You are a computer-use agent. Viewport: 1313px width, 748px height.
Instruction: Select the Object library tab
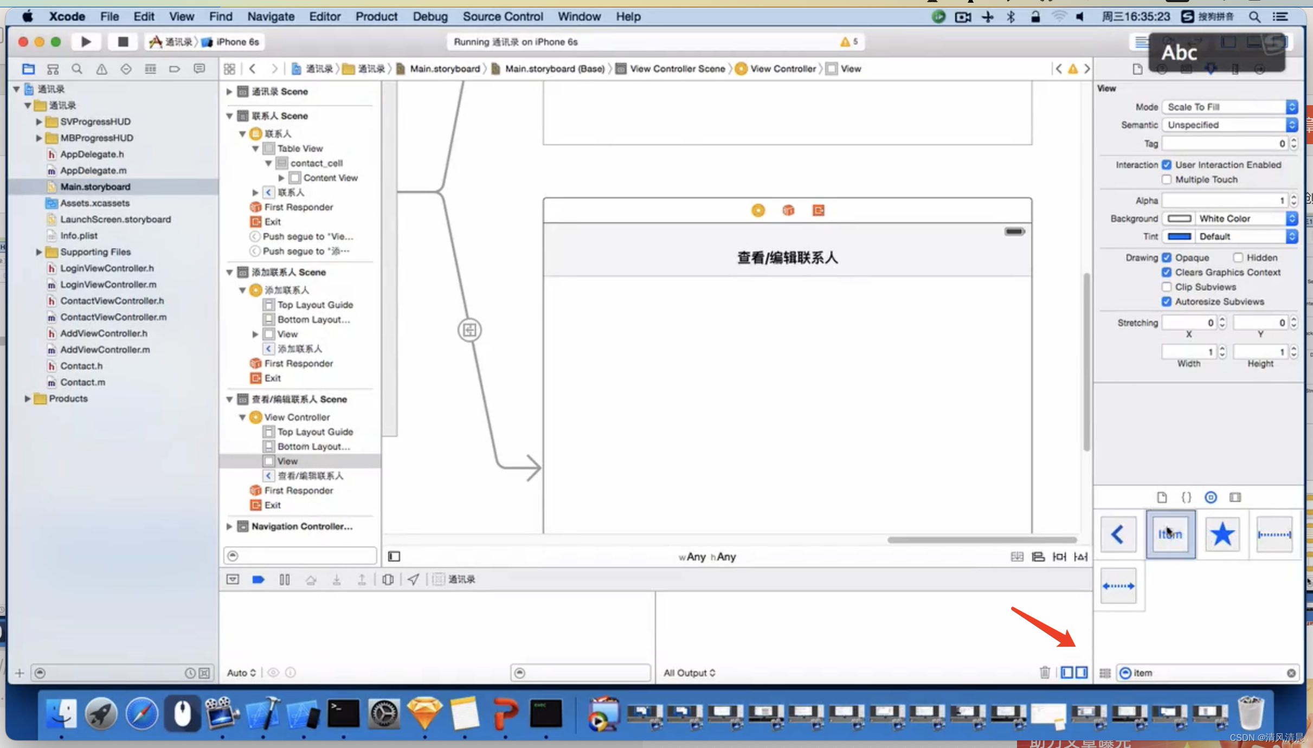1211,497
